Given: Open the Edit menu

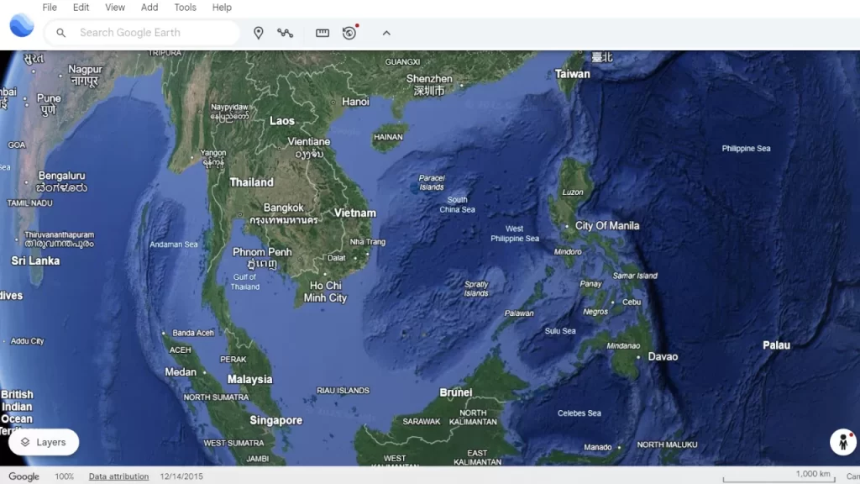Looking at the screenshot, I should click(x=81, y=8).
